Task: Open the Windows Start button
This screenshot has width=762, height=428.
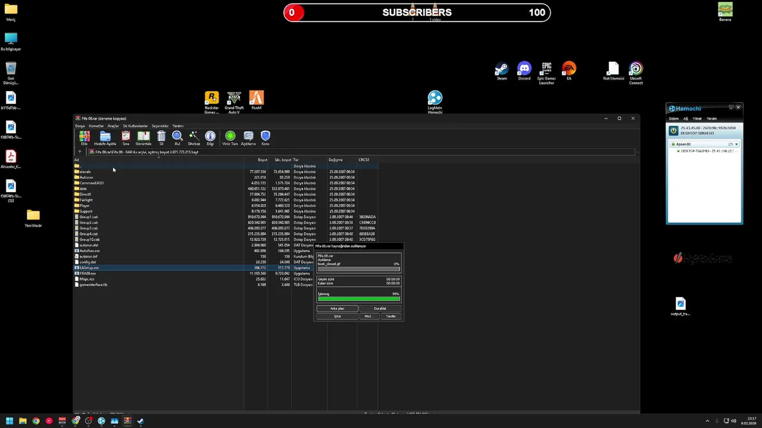Action: coord(9,421)
